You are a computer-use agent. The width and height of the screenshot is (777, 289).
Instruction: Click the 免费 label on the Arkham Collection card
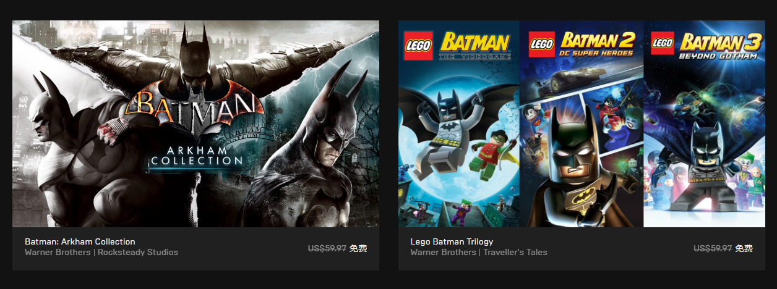358,248
